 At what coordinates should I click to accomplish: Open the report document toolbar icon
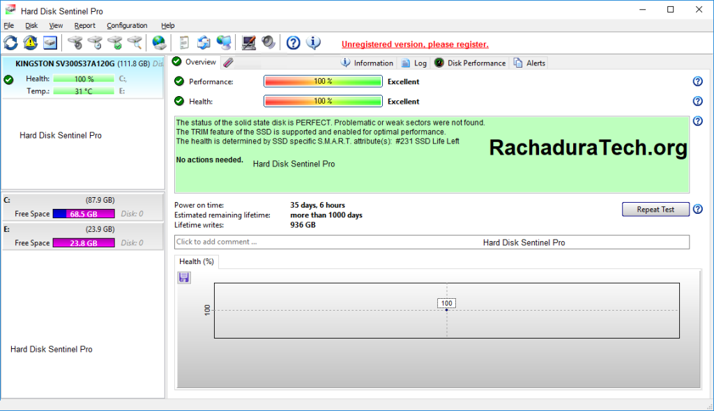(x=184, y=43)
